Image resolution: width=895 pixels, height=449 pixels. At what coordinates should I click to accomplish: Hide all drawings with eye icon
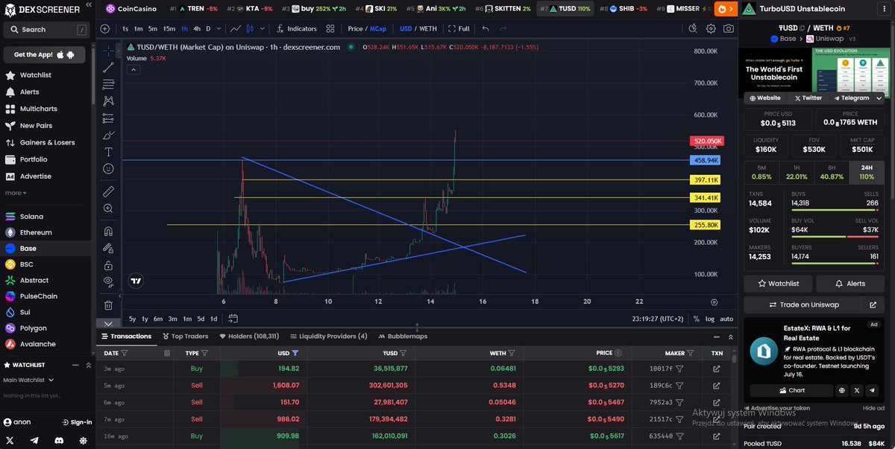[x=109, y=281]
